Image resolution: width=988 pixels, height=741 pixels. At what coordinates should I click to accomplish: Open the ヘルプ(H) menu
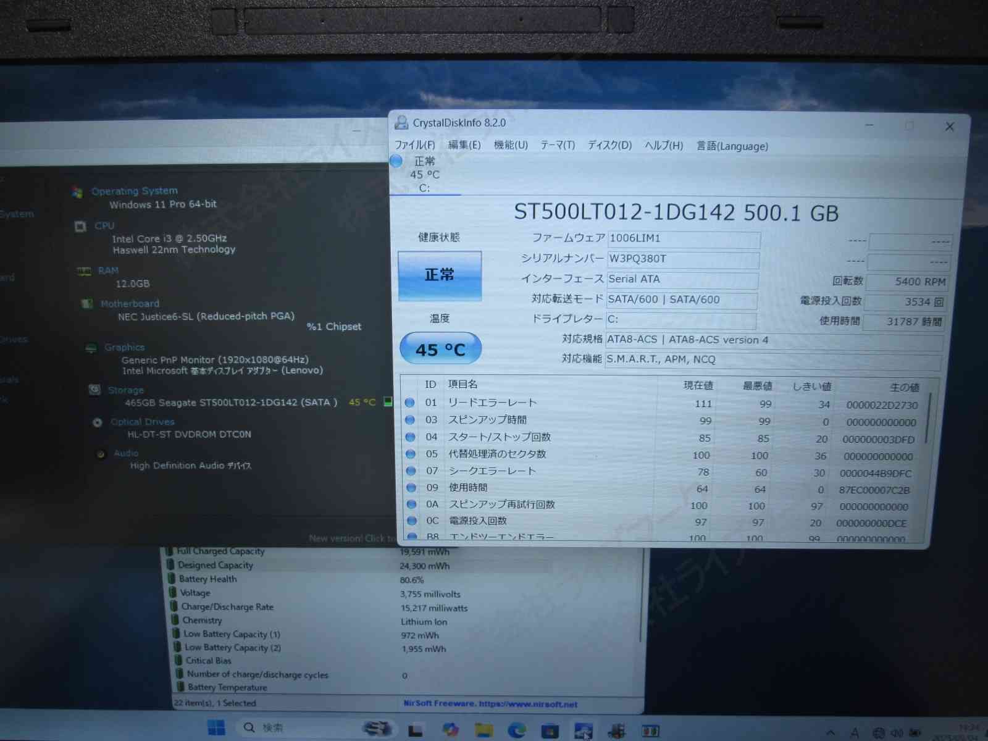[x=664, y=146]
